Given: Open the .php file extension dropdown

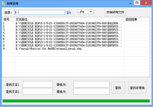Looking at the screenshot, I should coord(85,12).
